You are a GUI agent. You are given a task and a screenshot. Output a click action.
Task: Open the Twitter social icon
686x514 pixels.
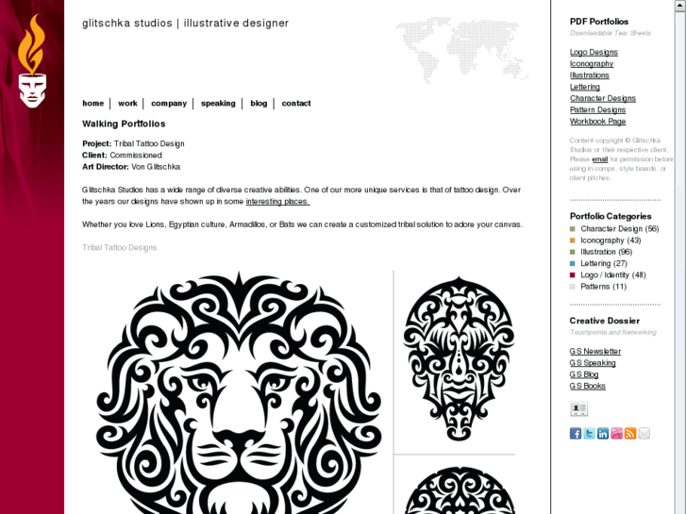tap(589, 433)
